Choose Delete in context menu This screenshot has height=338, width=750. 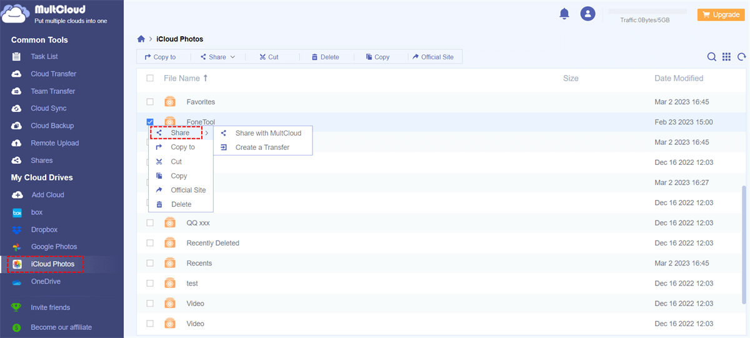pos(181,204)
